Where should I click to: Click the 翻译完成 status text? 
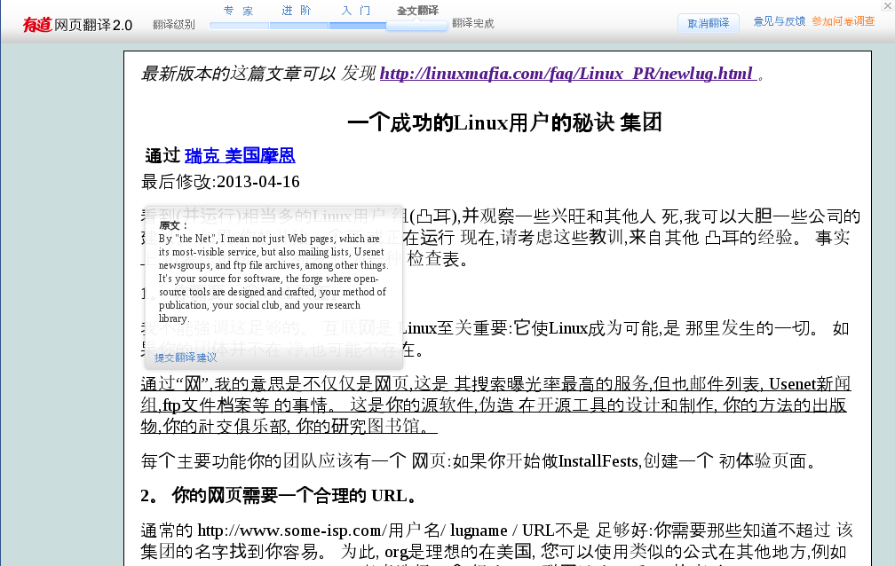[x=472, y=23]
